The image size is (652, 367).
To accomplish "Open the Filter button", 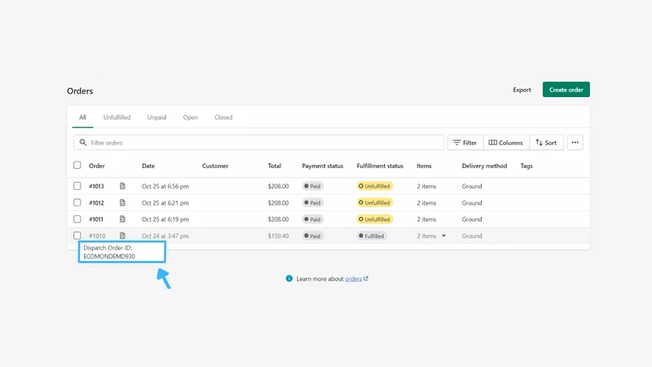I will (x=465, y=142).
